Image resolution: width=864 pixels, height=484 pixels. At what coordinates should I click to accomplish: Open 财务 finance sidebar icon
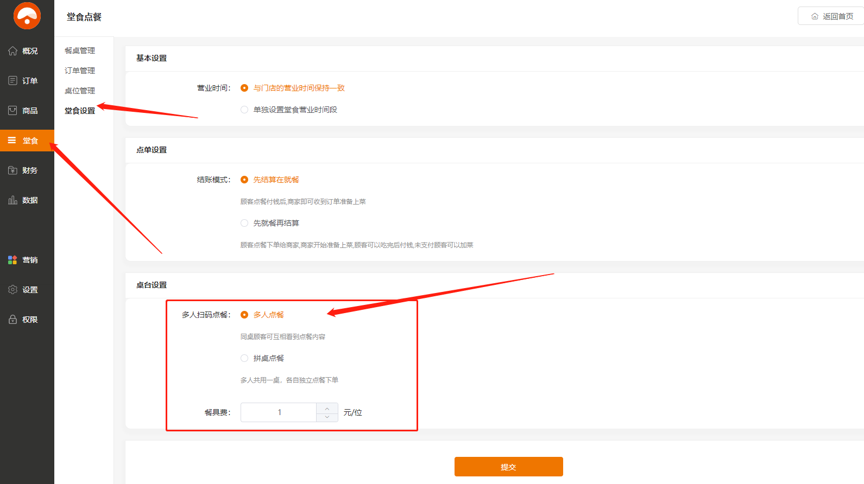12,170
